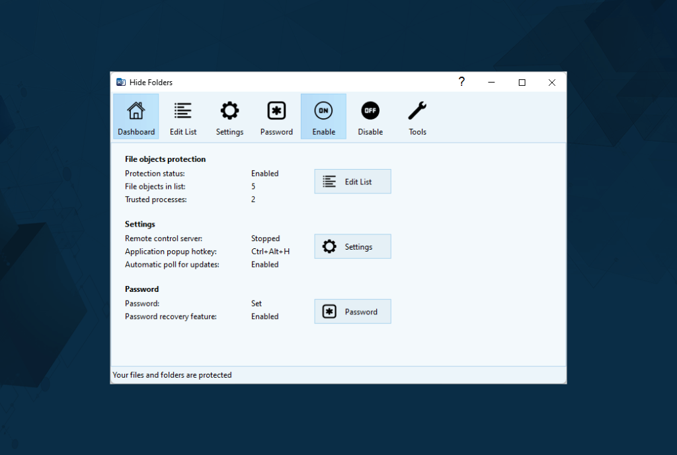Click the 'Protection status:' label
This screenshot has height=455, width=677.
tap(155, 174)
